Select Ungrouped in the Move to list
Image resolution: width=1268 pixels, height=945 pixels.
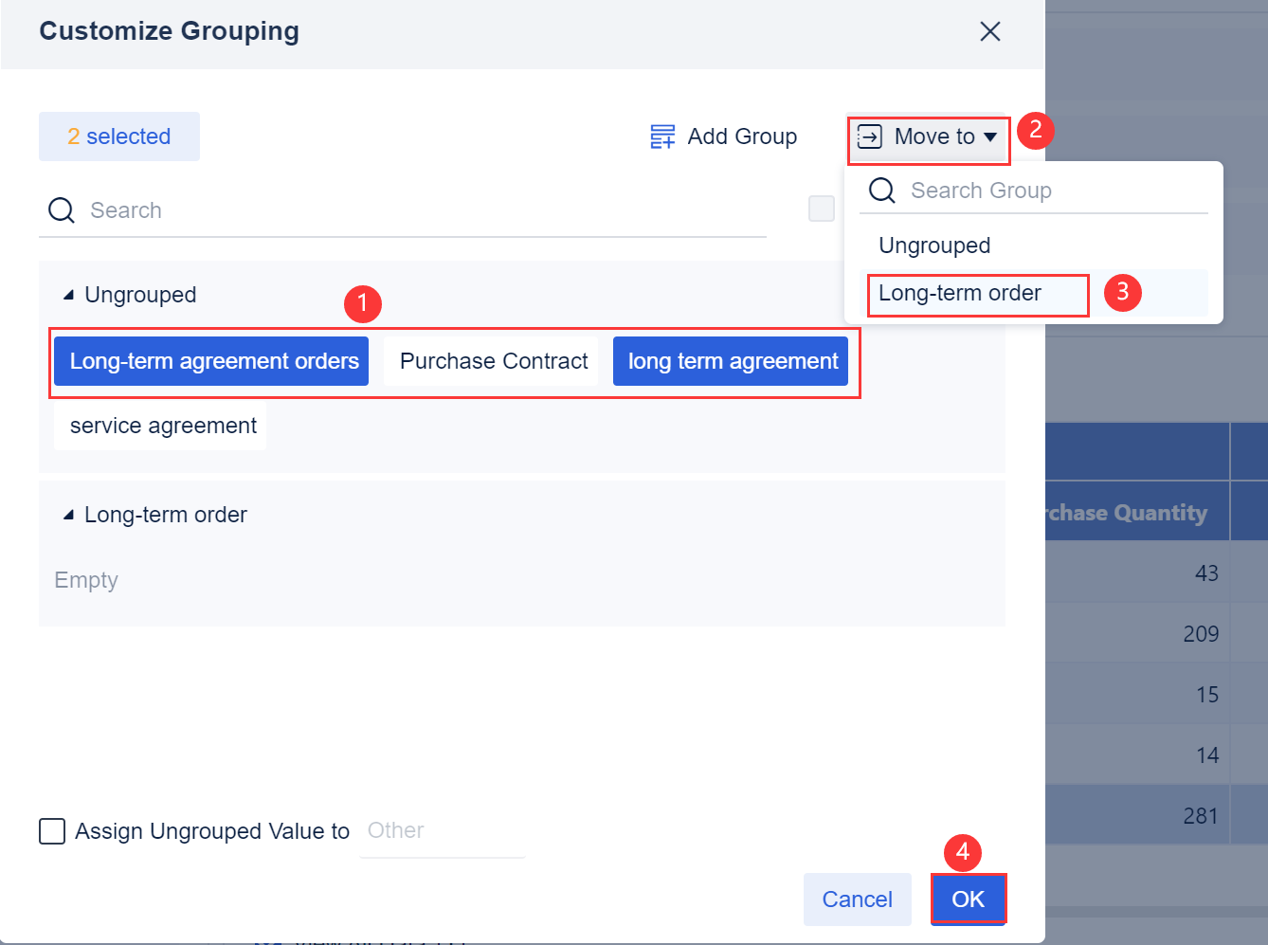[x=933, y=245]
